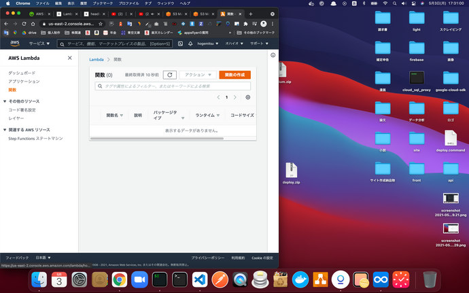Open deploy.zip on the desktop
The image size is (469, 293).
[x=291, y=173]
